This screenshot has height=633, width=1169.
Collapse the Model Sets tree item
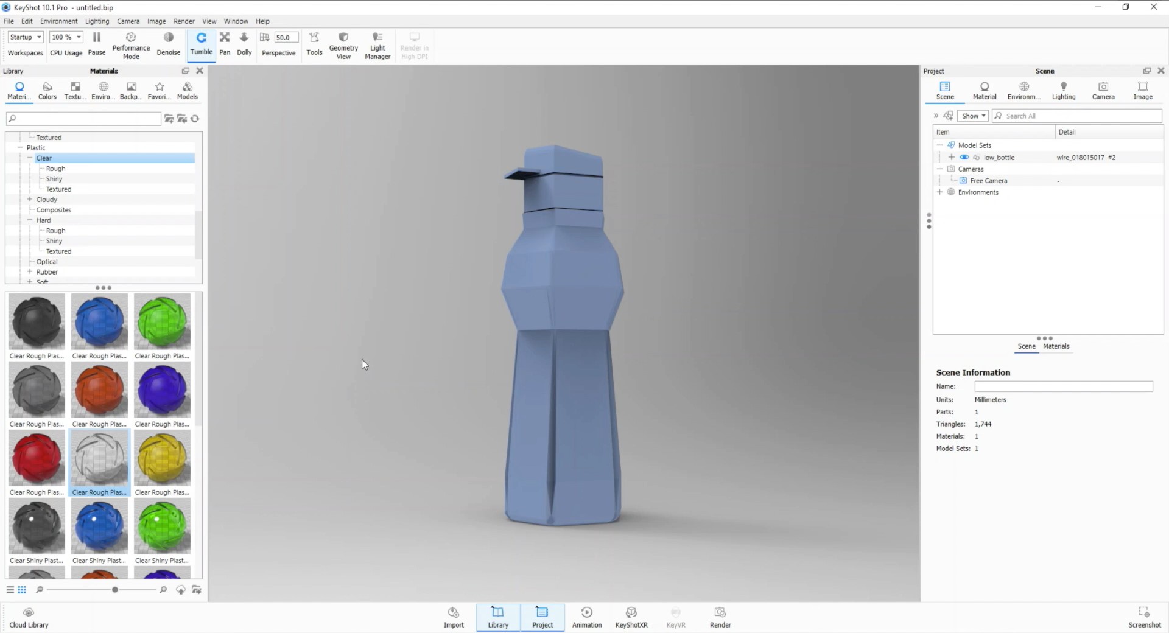pyautogui.click(x=941, y=145)
